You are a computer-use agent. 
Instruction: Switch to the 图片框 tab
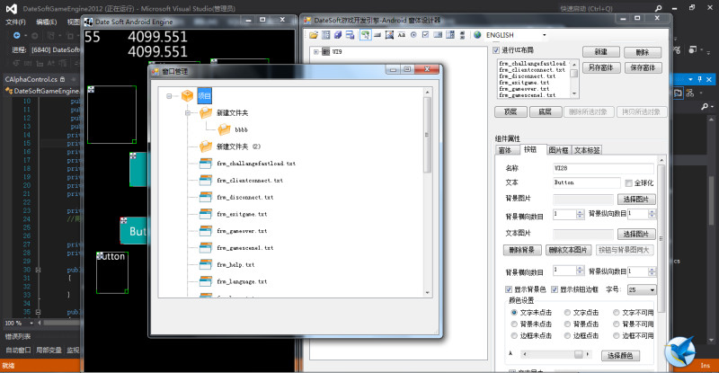pyautogui.click(x=558, y=150)
